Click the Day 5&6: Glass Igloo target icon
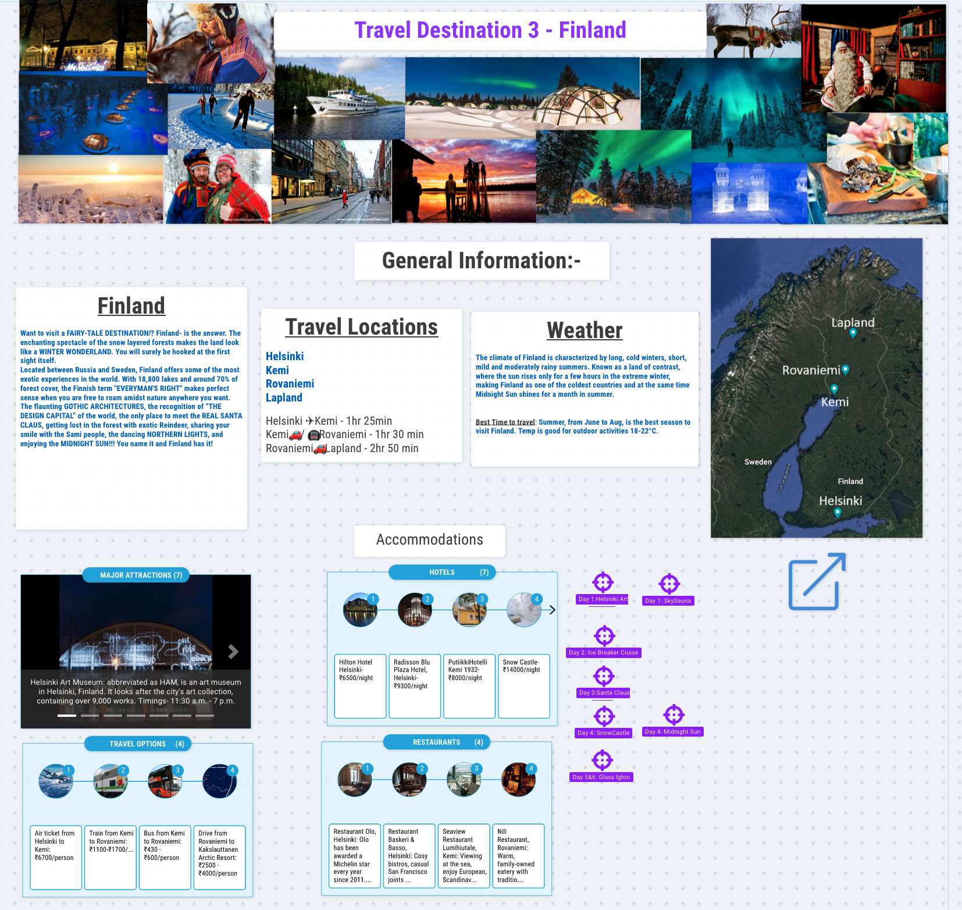Image resolution: width=962 pixels, height=910 pixels. coord(602,760)
